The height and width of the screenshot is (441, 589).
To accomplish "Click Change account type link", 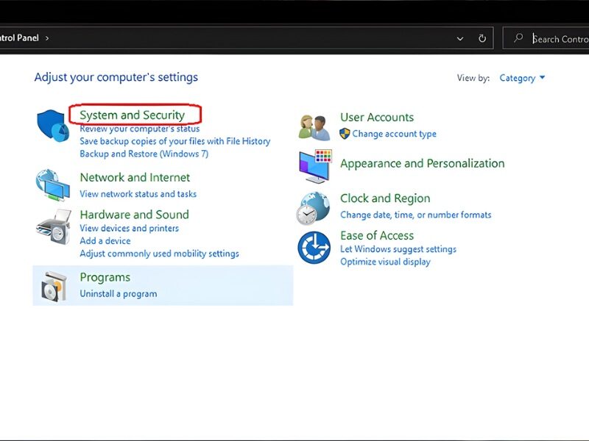I will [x=394, y=134].
